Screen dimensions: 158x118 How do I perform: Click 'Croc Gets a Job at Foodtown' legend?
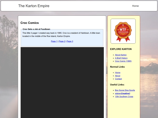pos(36,29)
